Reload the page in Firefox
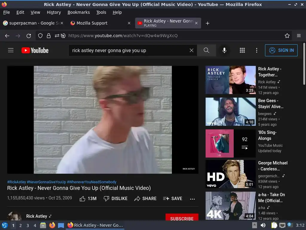This screenshot has width=306, height=230. point(29,36)
